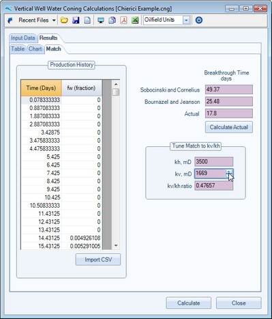Select time cell 11.43125

pos(41,214)
